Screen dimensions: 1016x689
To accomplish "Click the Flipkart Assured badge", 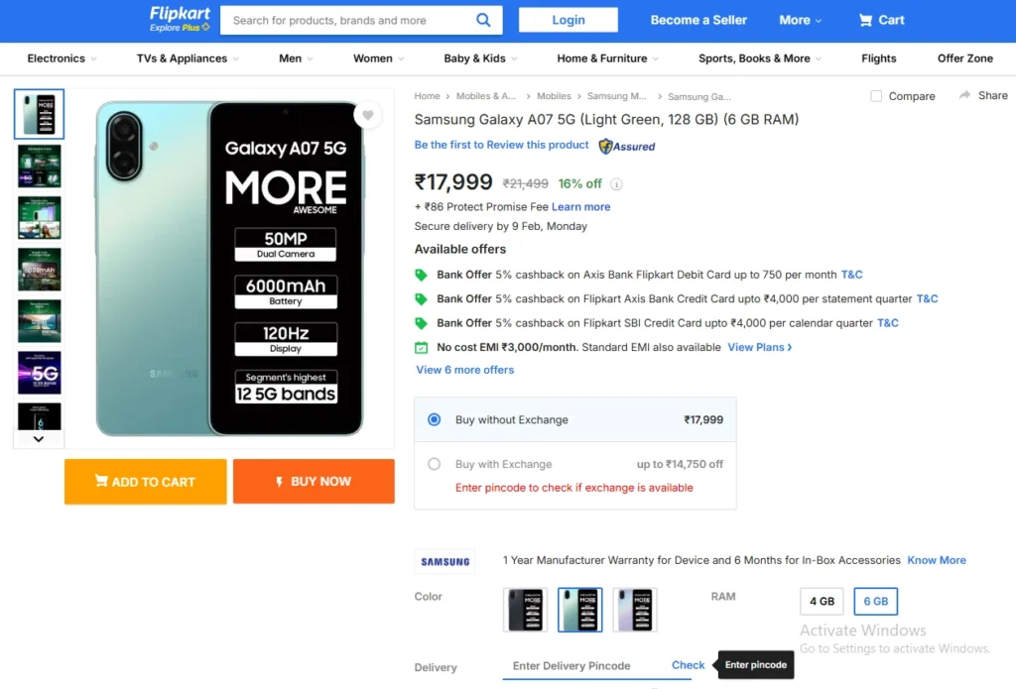I will pos(626,146).
